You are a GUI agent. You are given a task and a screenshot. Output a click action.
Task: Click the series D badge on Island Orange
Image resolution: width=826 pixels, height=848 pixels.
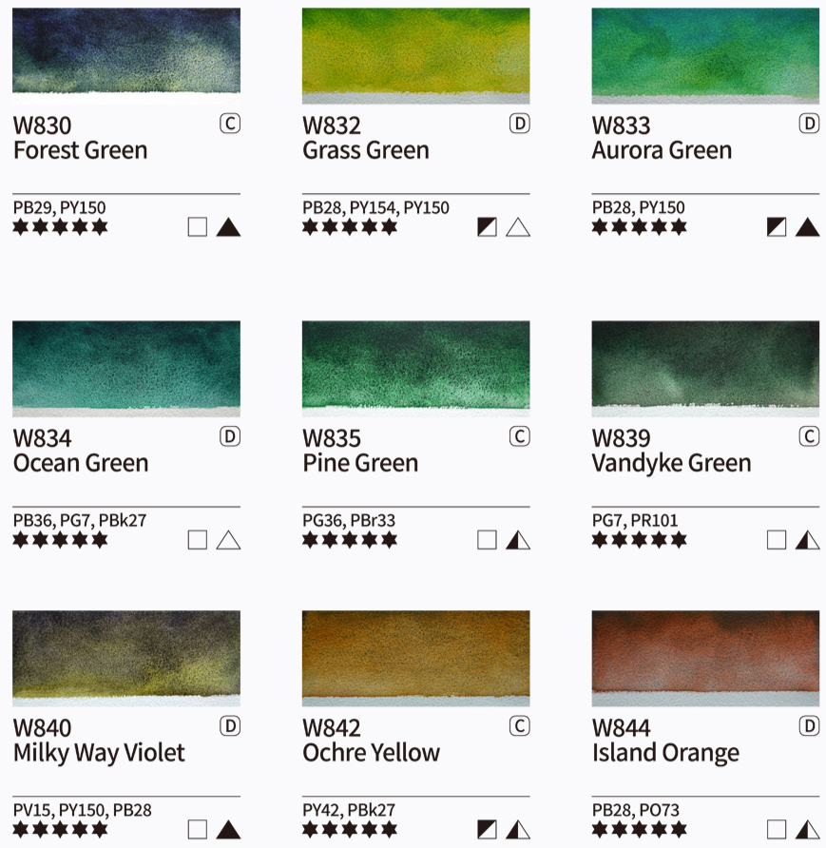[809, 726]
